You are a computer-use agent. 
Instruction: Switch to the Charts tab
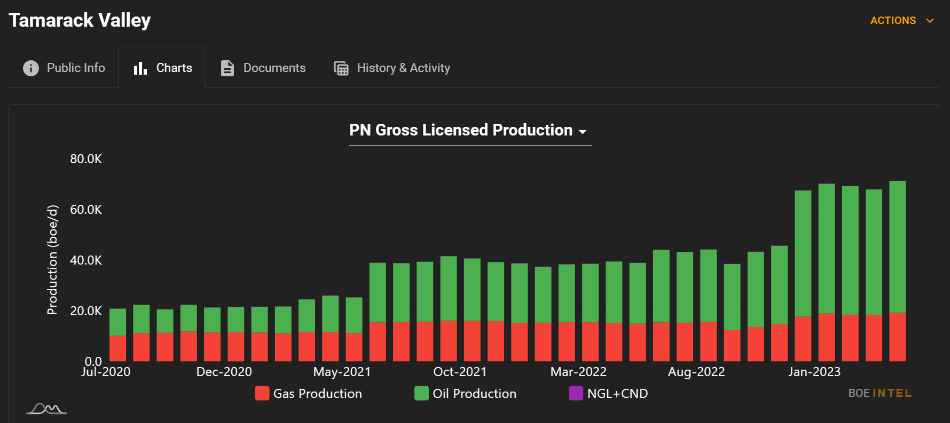(x=162, y=68)
